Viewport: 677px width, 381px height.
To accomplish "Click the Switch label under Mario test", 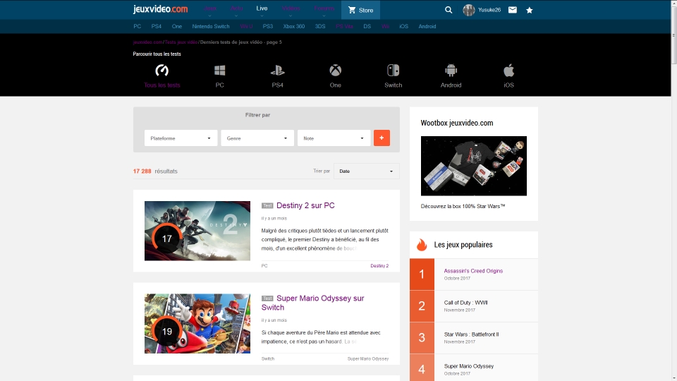I will pyautogui.click(x=268, y=358).
